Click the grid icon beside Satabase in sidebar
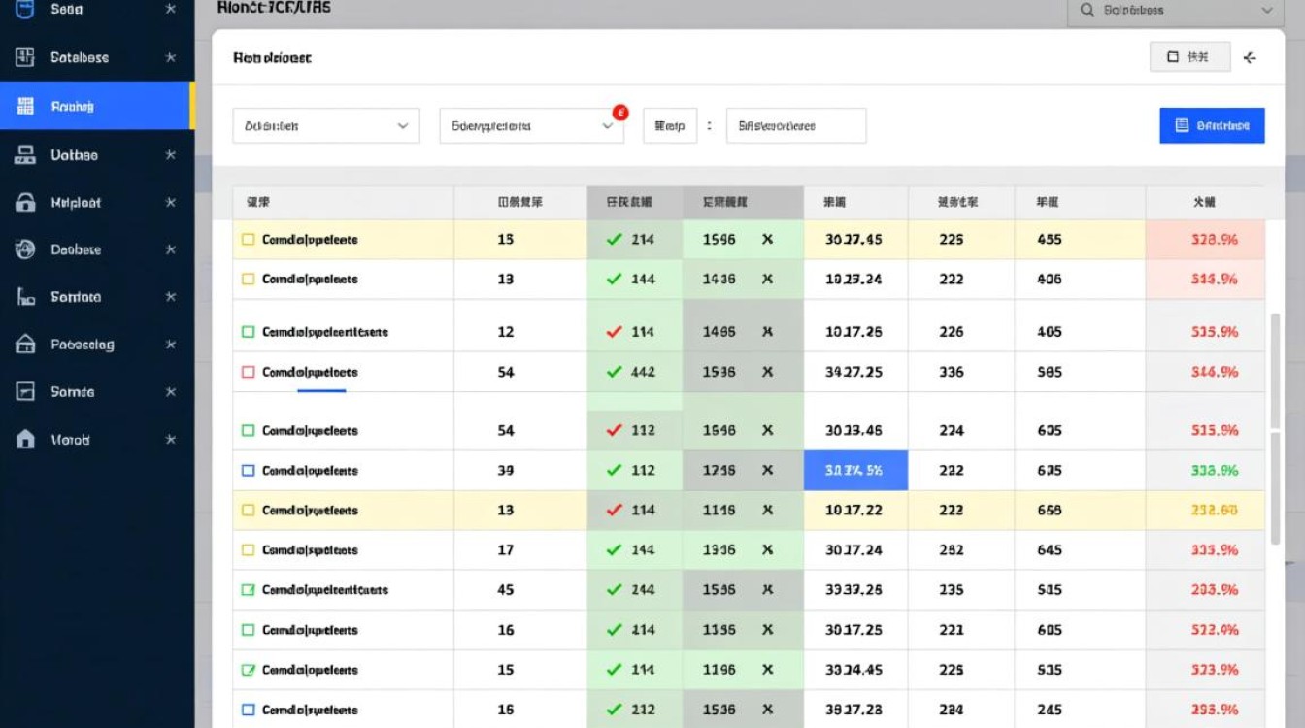This screenshot has width=1305, height=728. coord(25,57)
